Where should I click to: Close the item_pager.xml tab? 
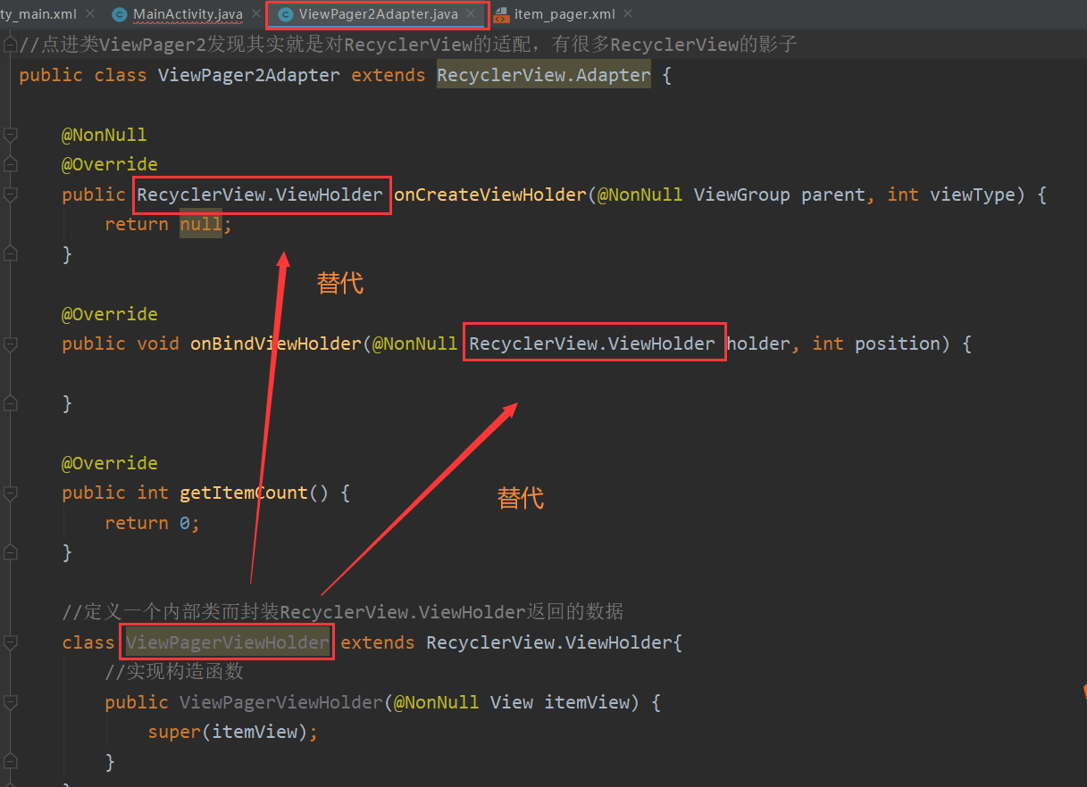pyautogui.click(x=628, y=14)
